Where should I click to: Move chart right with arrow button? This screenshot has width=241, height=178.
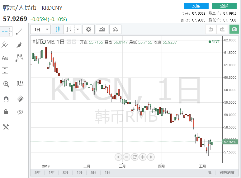pos(151,157)
